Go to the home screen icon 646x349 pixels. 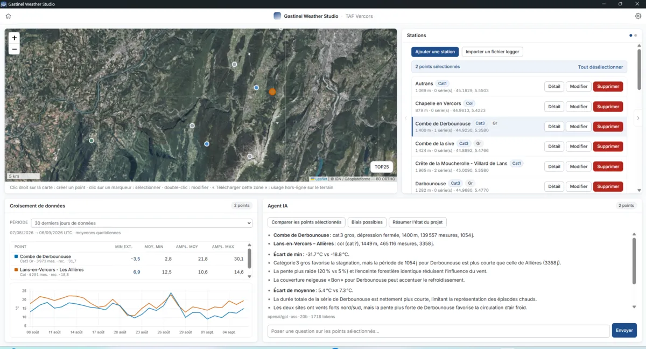pyautogui.click(x=8, y=16)
